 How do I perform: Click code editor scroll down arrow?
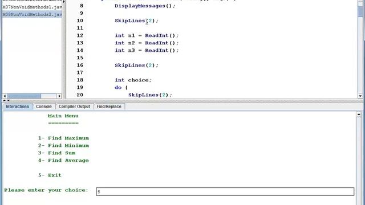(360, 96)
